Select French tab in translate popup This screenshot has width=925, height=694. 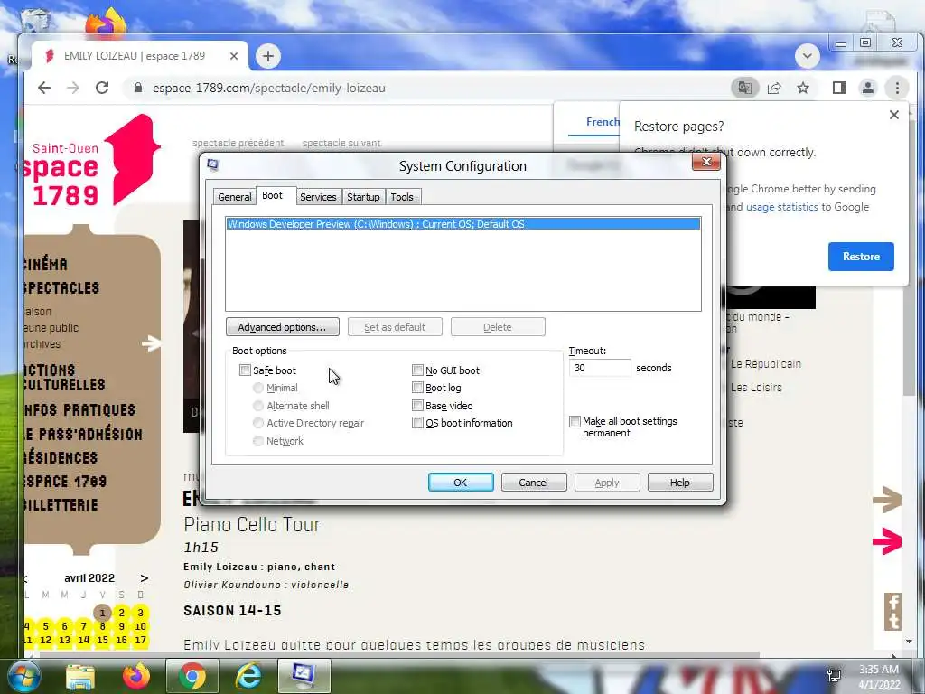coord(602,122)
